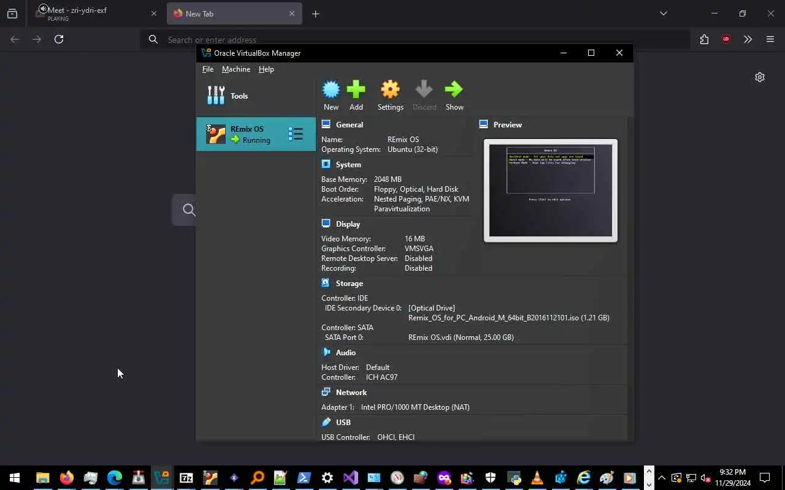Click the Show VM green arrow
The width and height of the screenshot is (785, 490).
coord(454,89)
